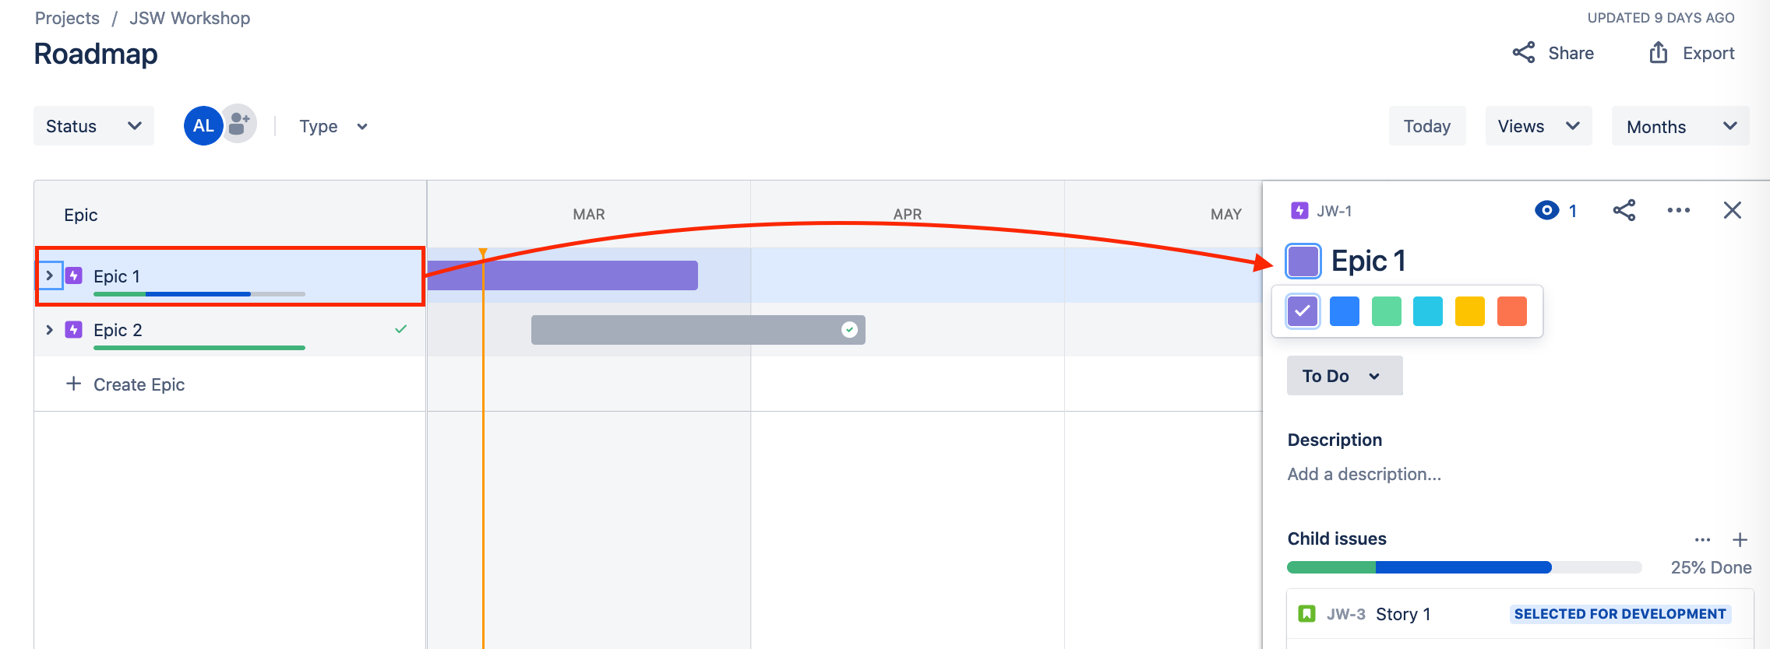Click the Export icon at top right

point(1659,53)
